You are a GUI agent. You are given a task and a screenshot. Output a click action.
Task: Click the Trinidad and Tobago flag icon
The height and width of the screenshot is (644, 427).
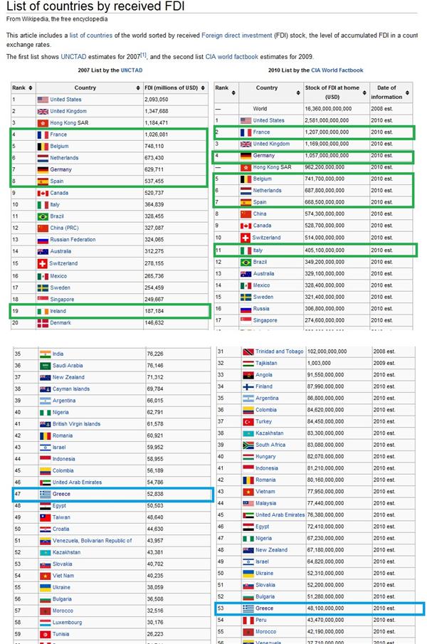pos(248,352)
